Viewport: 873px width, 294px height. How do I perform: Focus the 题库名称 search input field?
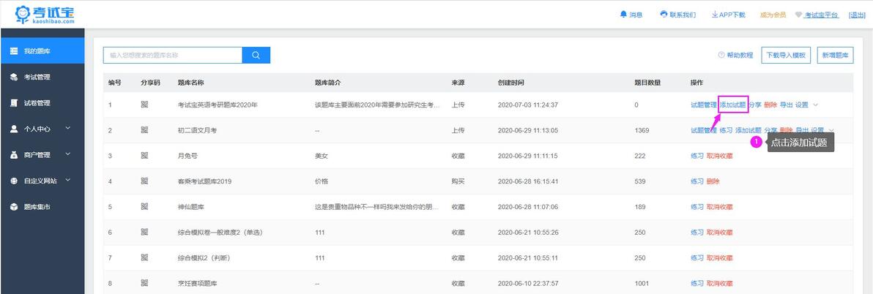tap(173, 55)
